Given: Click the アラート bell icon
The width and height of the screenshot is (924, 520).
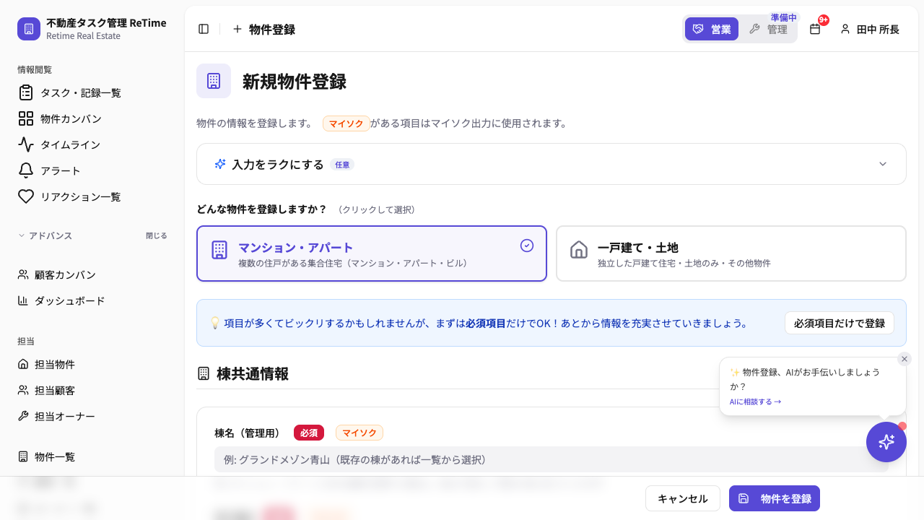Looking at the screenshot, I should tap(26, 170).
